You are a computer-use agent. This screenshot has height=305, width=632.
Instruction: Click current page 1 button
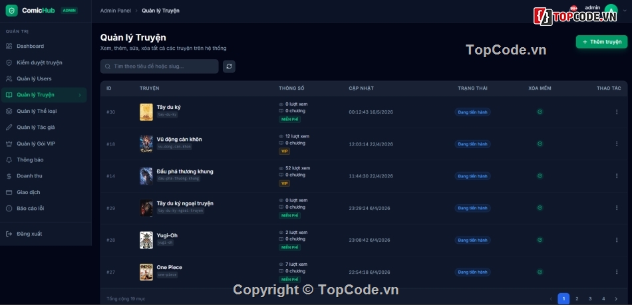tap(563, 298)
